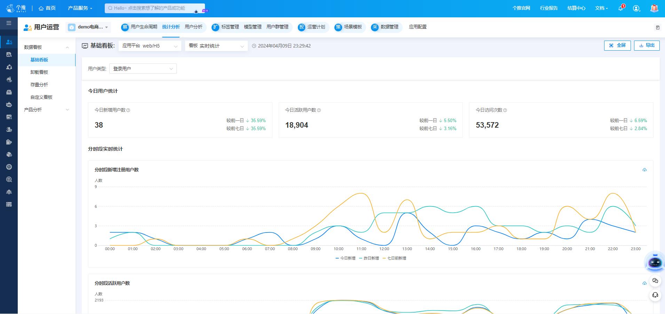665x314 pixels.
Task: Collapse the 数据看板 sidebar group
Action: click(47, 47)
